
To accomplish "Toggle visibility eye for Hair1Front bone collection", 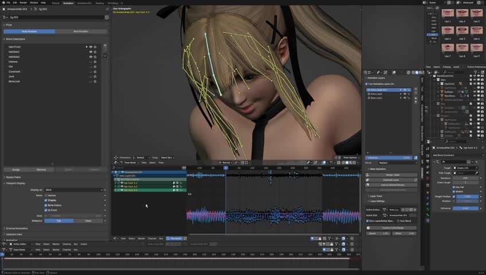I will (91, 47).
